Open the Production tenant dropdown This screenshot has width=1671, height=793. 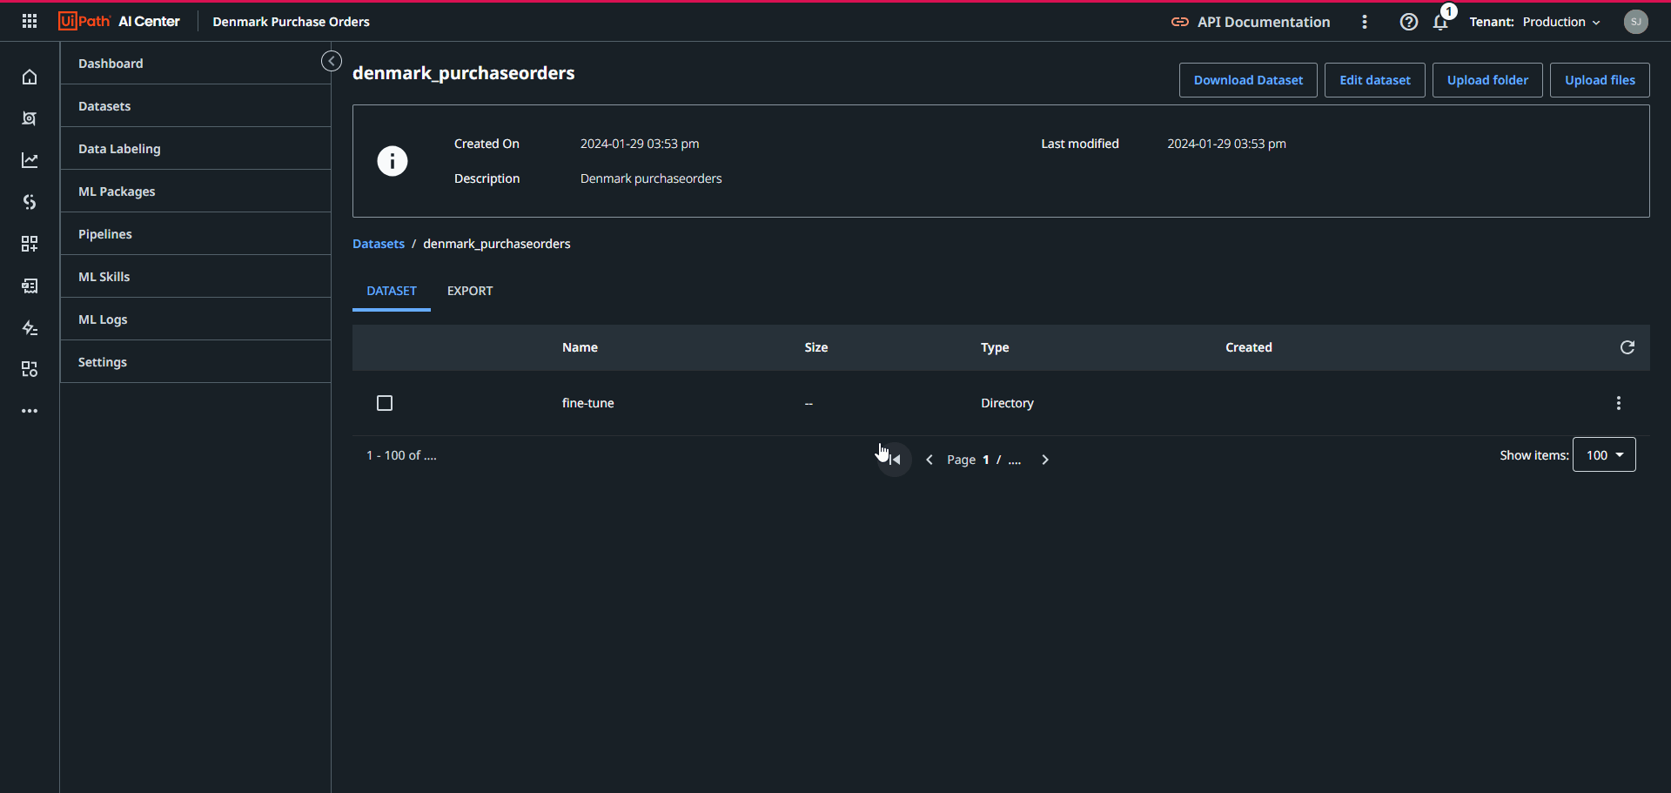pyautogui.click(x=1561, y=22)
